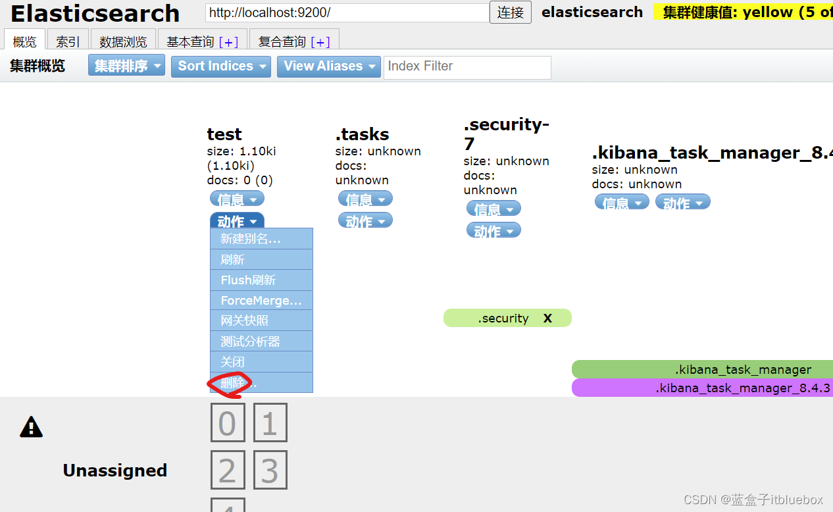This screenshot has height=512, width=833.
Task: Choose 刷新 from the action menu
Action: 261,259
